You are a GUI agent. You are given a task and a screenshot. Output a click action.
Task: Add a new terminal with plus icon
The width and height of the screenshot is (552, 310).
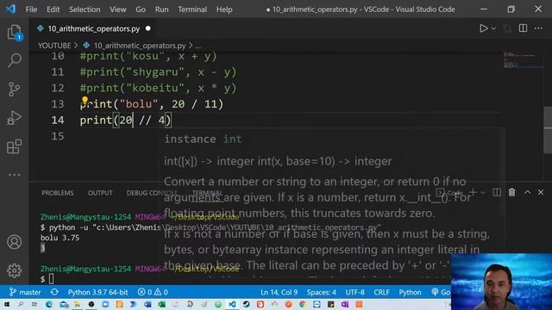coord(474,192)
